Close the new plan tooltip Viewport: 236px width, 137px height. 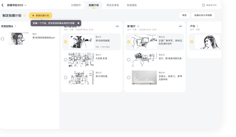(78, 23)
